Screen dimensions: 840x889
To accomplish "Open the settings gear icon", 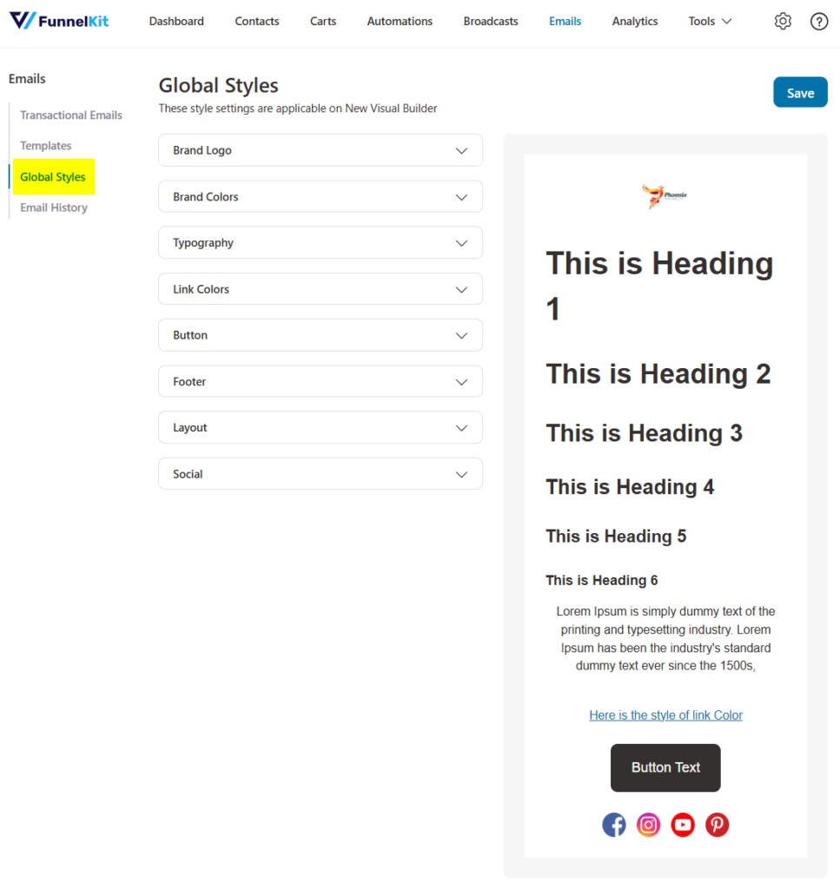I will [x=783, y=22].
